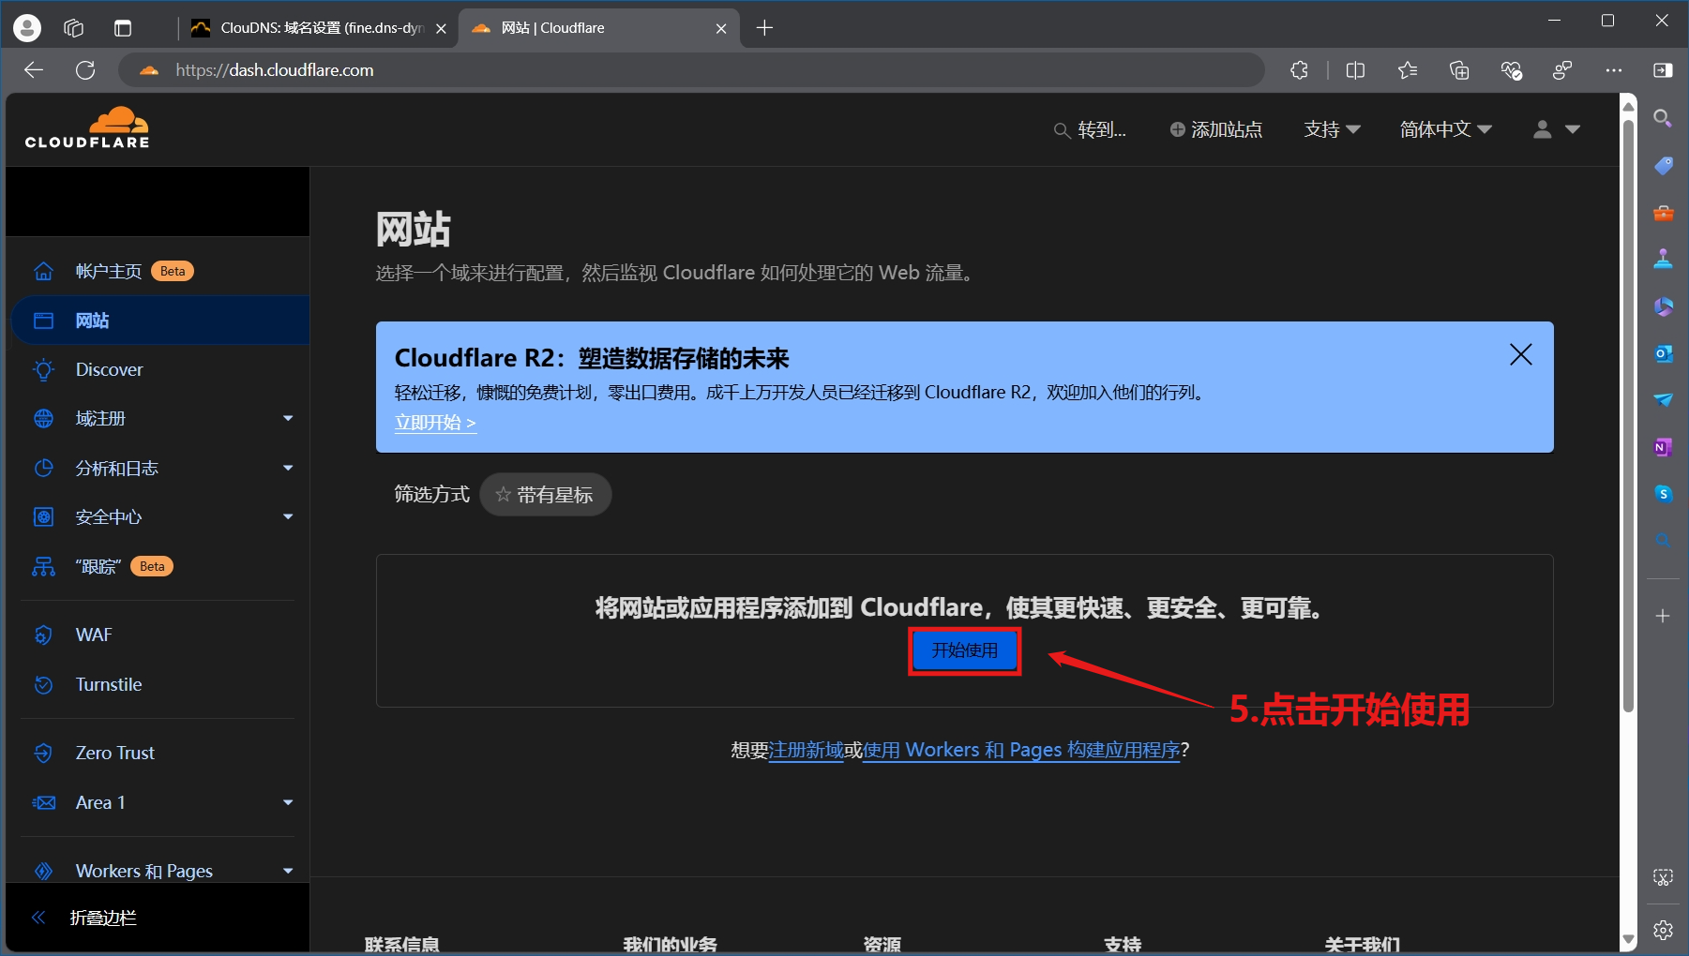Open the OneNote sidebar icon
This screenshot has height=956, width=1689.
tap(1663, 447)
